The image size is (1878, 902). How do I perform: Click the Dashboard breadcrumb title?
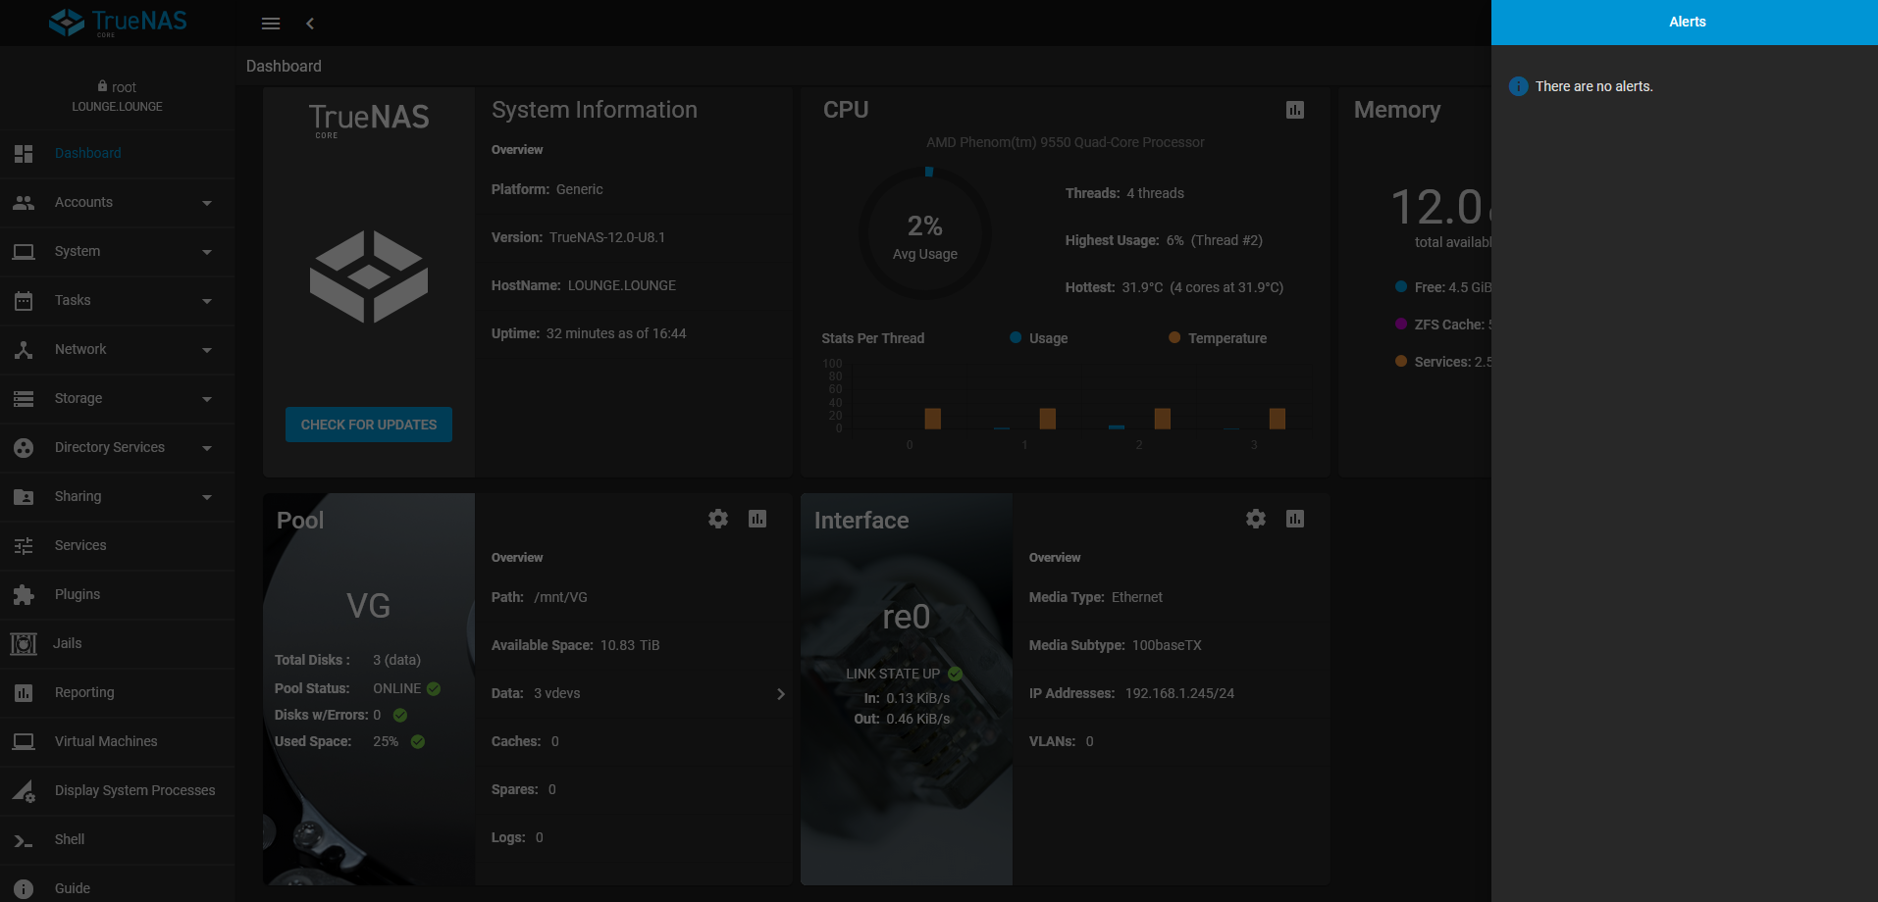(284, 66)
